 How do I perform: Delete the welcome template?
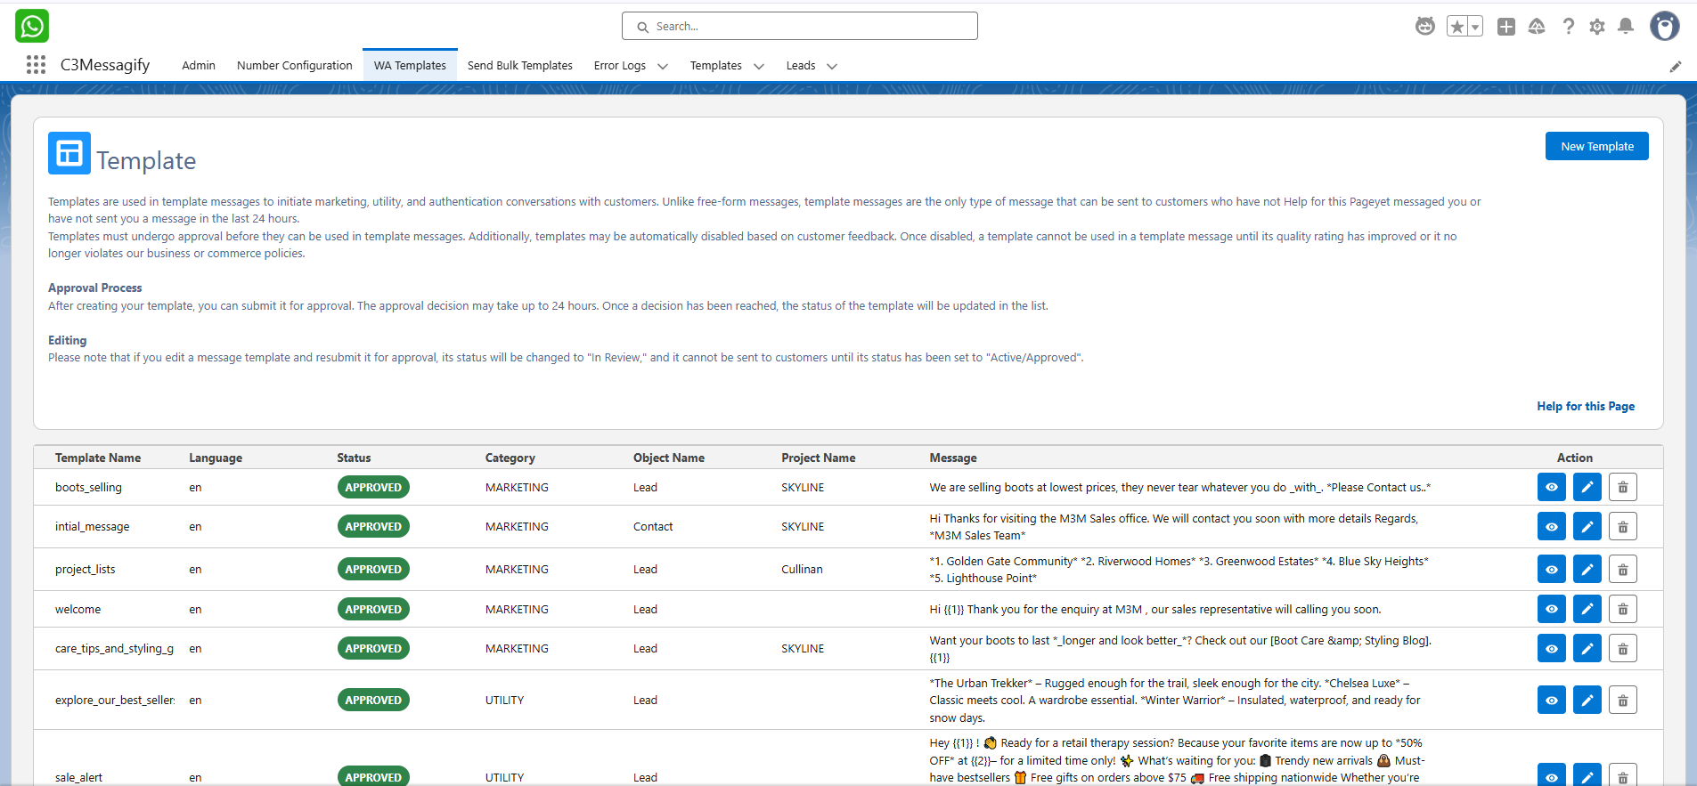click(x=1623, y=609)
